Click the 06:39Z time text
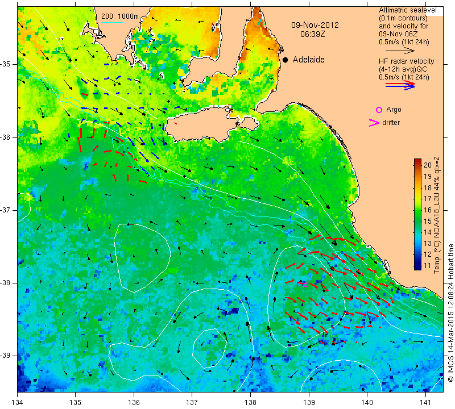Image resolution: width=455 pixels, height=409 pixels. [x=312, y=34]
